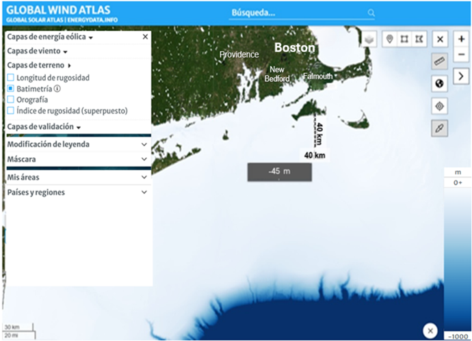
Task: Expand the Capas de energía eólica section
Action: tap(49, 38)
